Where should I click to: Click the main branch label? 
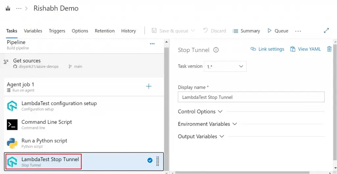click(78, 67)
